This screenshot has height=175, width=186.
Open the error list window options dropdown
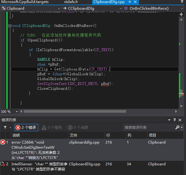click(x=169, y=120)
